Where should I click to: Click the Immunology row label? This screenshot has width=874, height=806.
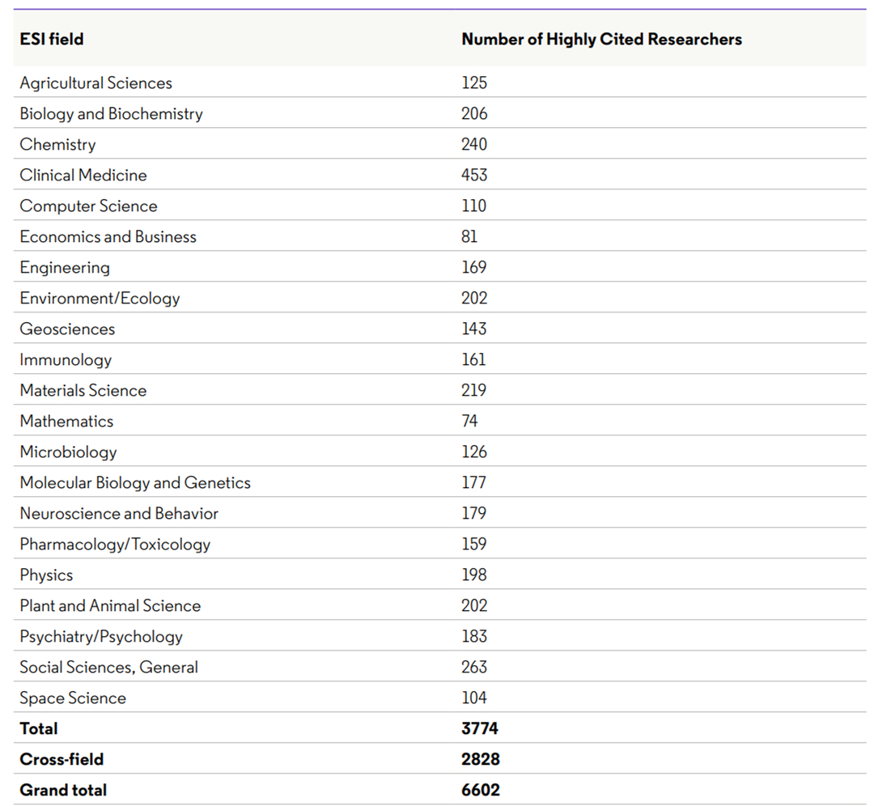point(66,359)
